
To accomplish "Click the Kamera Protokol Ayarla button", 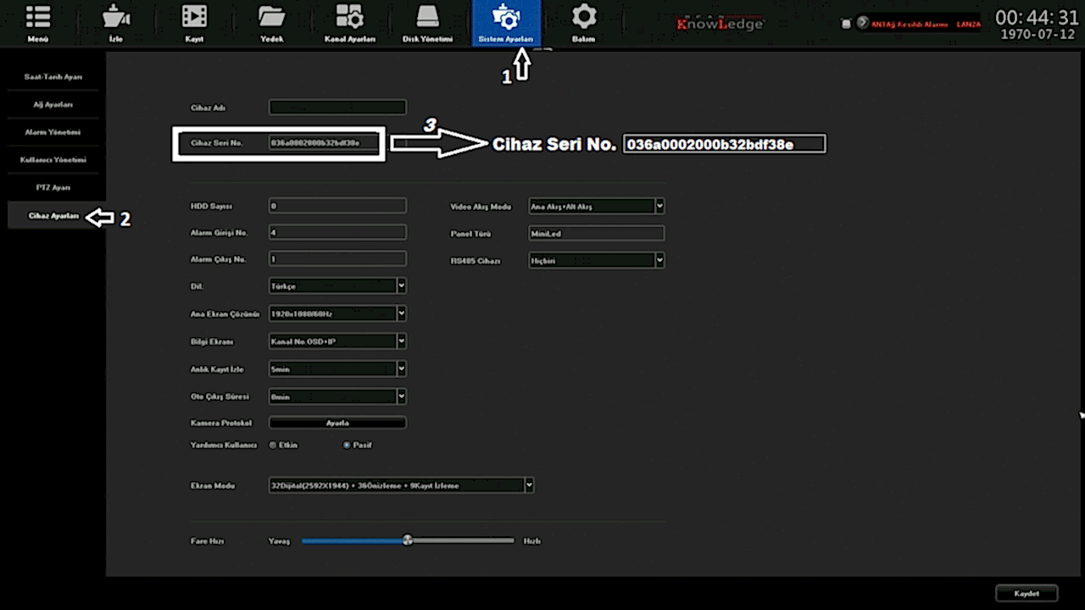I will pyautogui.click(x=337, y=423).
